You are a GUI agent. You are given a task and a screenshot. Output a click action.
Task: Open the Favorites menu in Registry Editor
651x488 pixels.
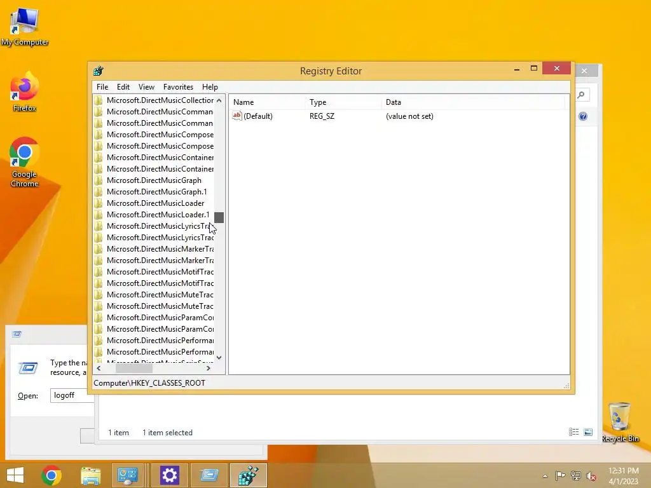[x=178, y=86]
